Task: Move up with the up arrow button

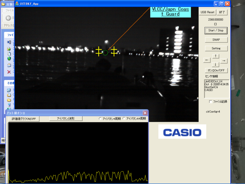Action: coord(216,56)
